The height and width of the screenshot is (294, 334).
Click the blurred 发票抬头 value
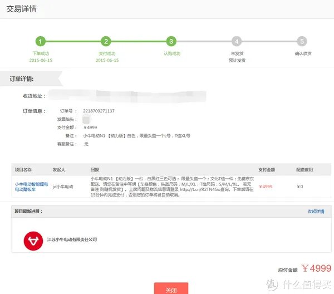coord(87,119)
